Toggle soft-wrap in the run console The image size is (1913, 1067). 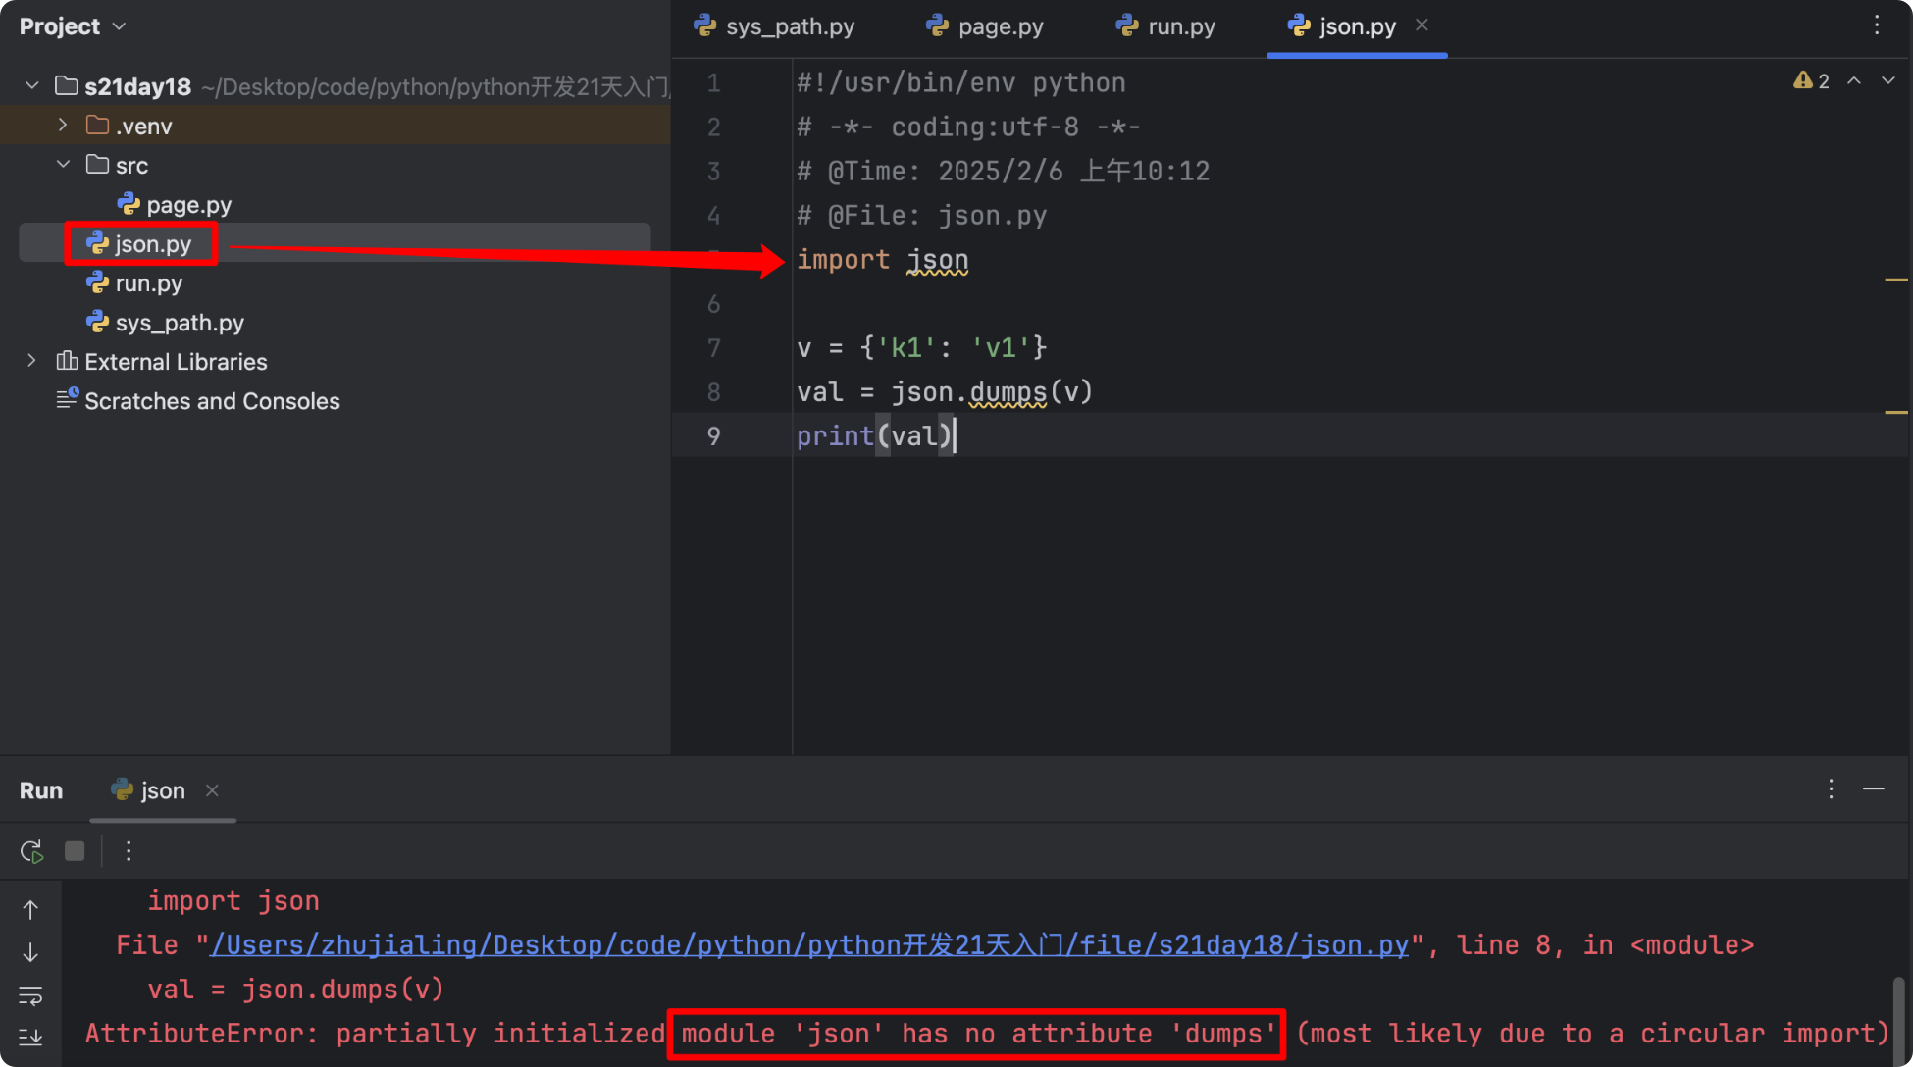tap(30, 996)
